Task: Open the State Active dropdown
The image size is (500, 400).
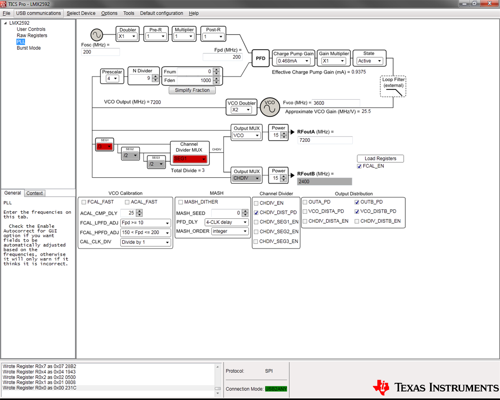Action: pyautogui.click(x=370, y=61)
